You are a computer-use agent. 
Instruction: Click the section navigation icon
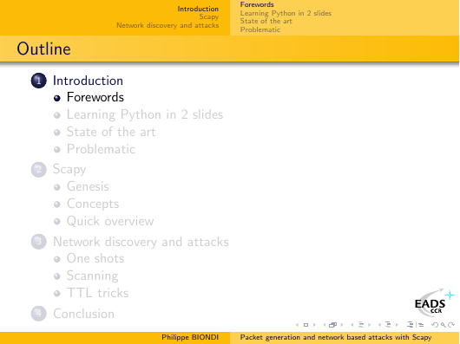point(388,325)
